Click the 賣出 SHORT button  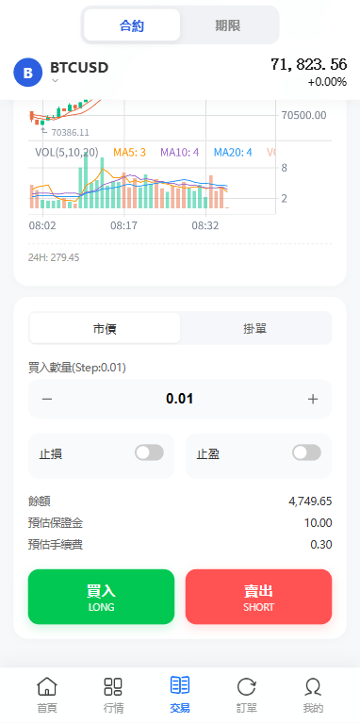[258, 597]
